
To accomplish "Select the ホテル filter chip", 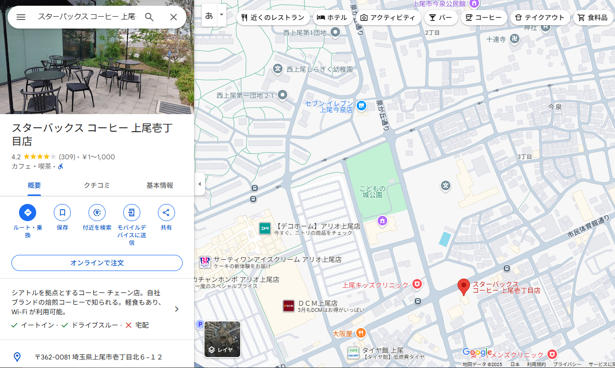I will pos(332,18).
